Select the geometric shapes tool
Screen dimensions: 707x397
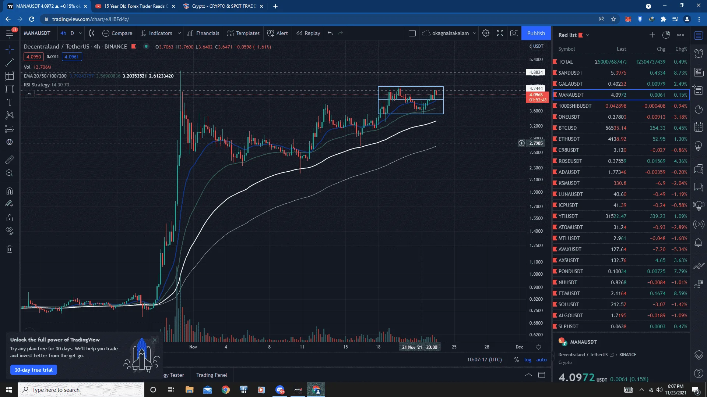click(x=10, y=89)
